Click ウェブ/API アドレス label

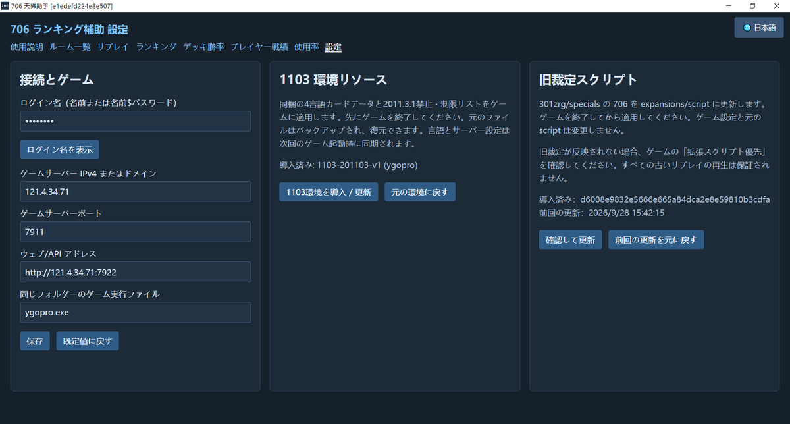coord(59,253)
